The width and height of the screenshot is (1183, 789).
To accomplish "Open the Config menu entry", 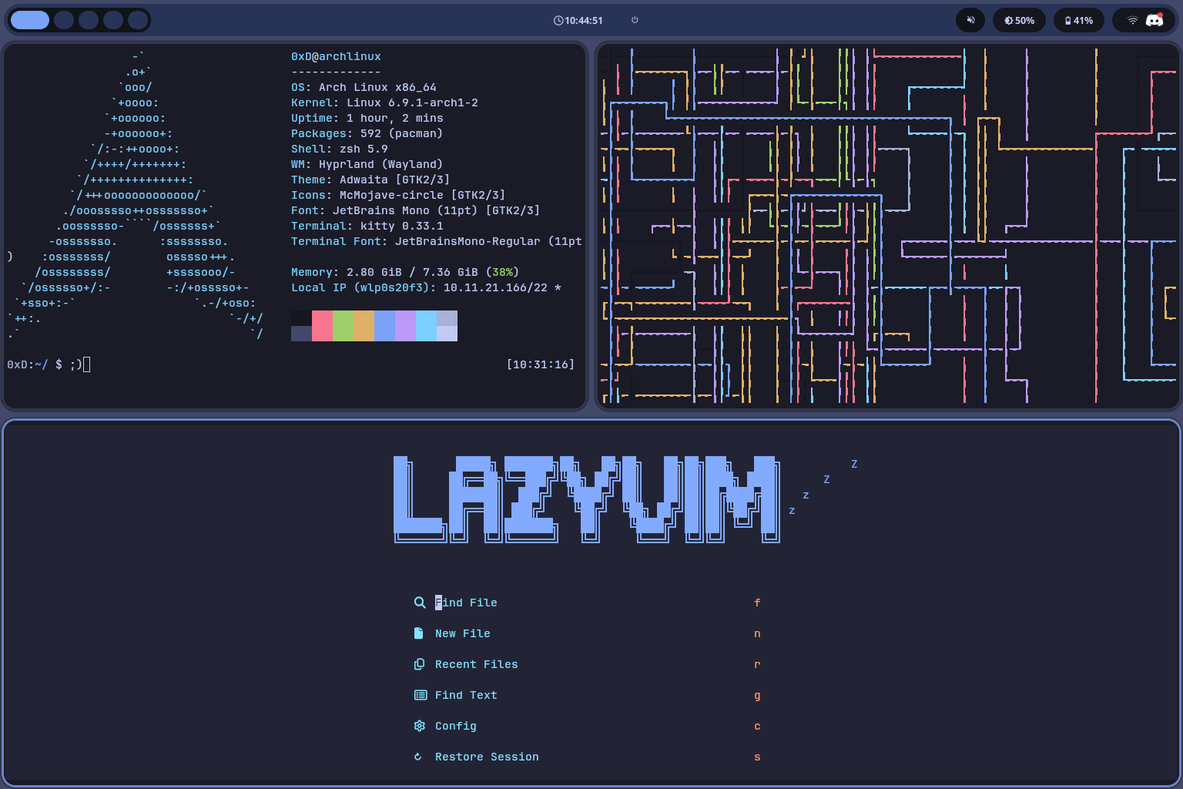I will click(456, 726).
